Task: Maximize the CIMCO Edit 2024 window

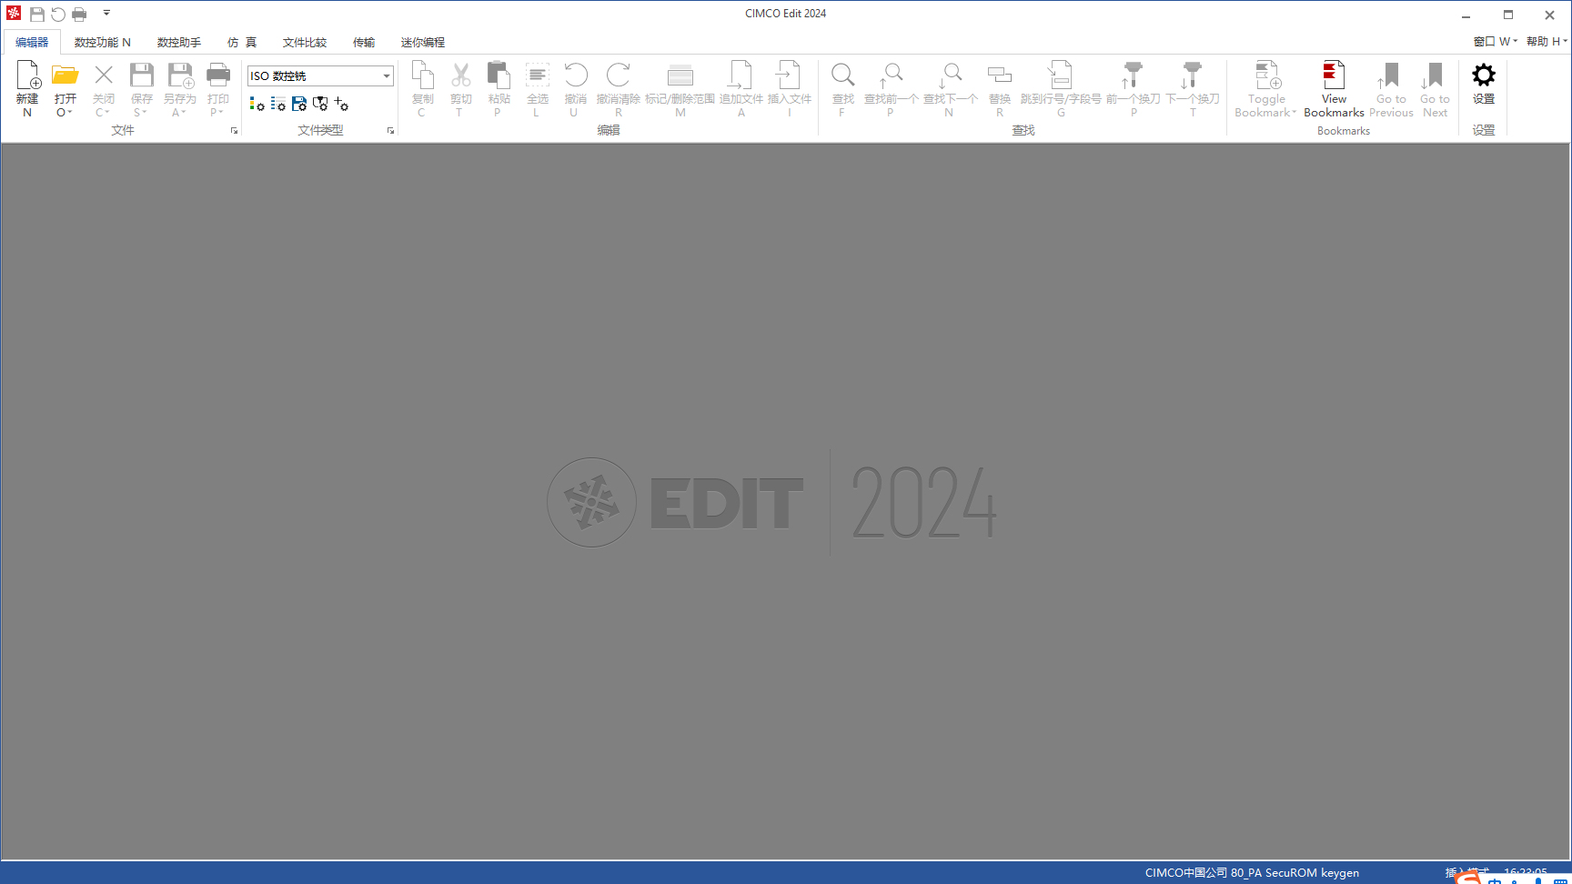Action: [1508, 15]
